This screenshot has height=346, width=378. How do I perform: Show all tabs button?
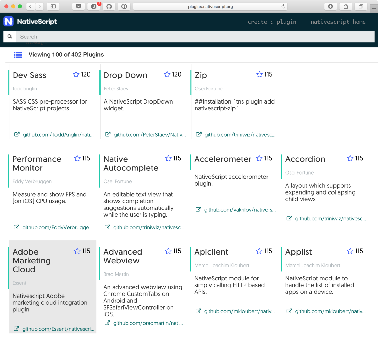361,6
